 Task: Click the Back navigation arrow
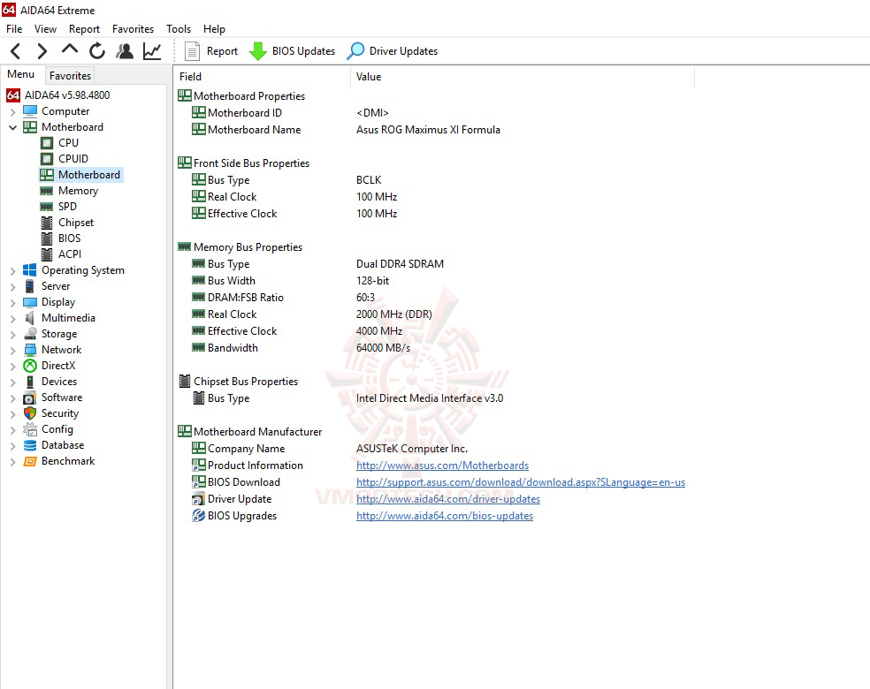point(16,51)
